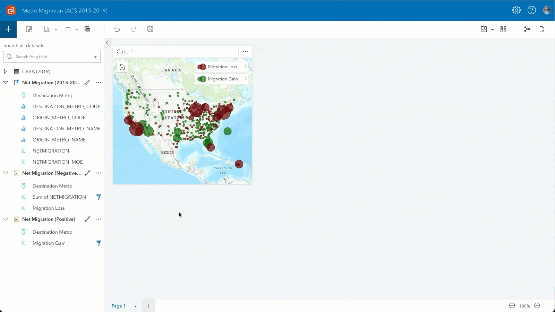
Task: Open options for Net Migration (Negative...) dataset
Action: click(x=99, y=173)
